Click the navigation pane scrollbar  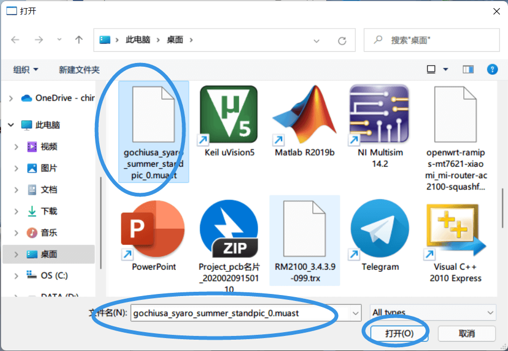(x=101, y=223)
